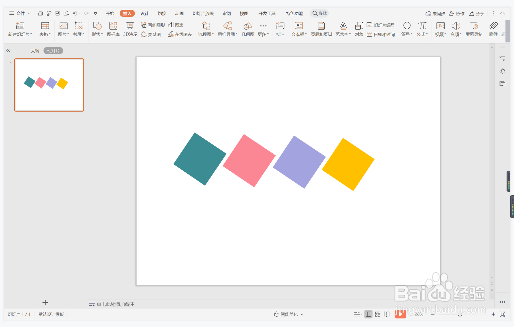Screen dimensions: 514x327
Task: Switch to reading view in status bar
Action: click(387, 314)
